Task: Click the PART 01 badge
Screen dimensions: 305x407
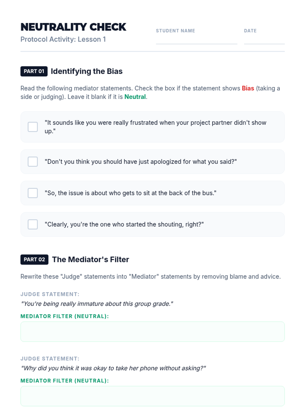Action: [34, 71]
